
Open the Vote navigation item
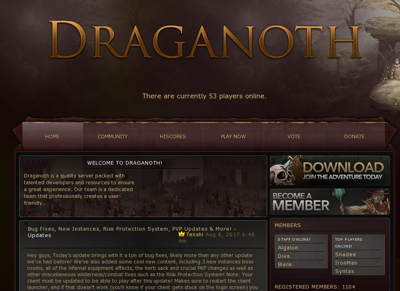(294, 136)
